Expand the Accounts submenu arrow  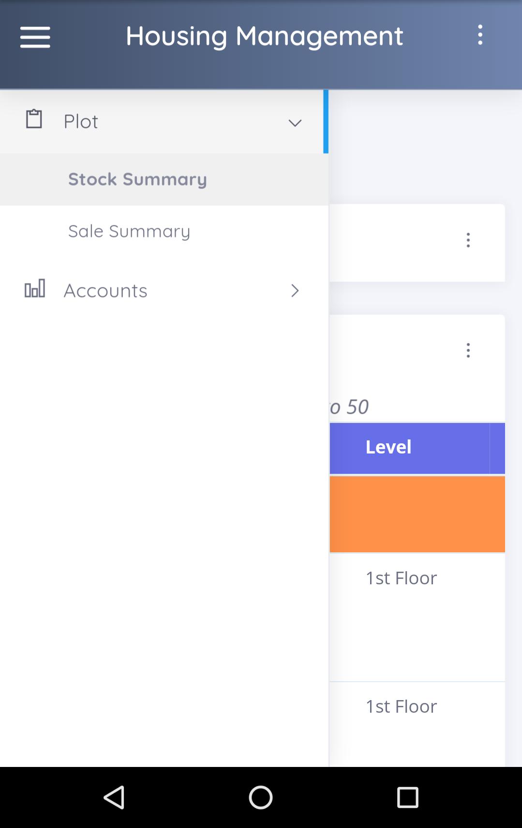tap(295, 291)
